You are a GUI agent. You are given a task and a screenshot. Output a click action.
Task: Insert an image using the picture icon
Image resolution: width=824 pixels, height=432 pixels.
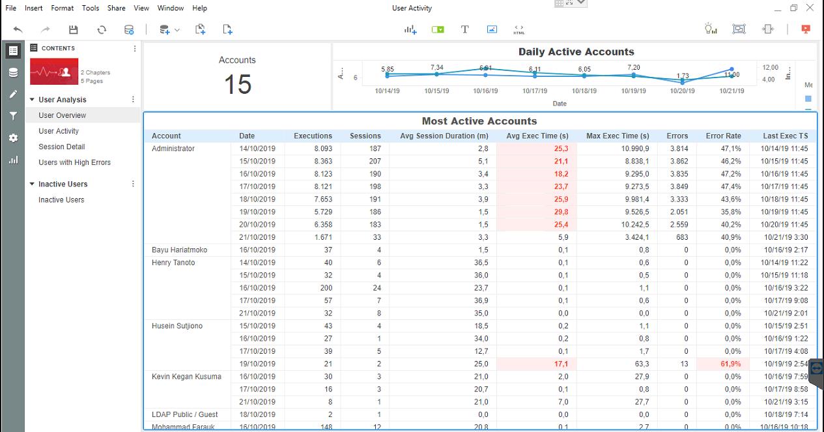click(x=492, y=29)
